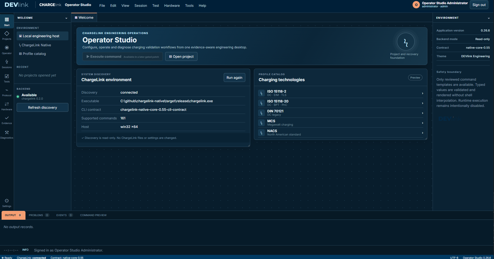Expand the NACS row chevron
494x259 pixels.
(422, 133)
